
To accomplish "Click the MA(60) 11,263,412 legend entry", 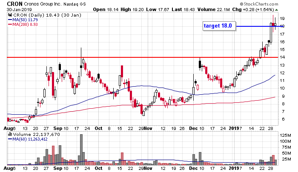I will coord(30,139).
